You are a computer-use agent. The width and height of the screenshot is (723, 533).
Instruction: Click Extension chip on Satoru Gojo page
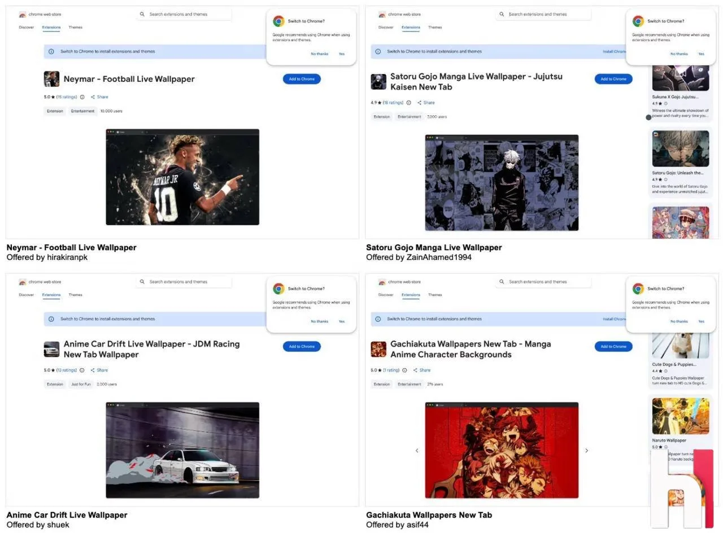click(382, 117)
